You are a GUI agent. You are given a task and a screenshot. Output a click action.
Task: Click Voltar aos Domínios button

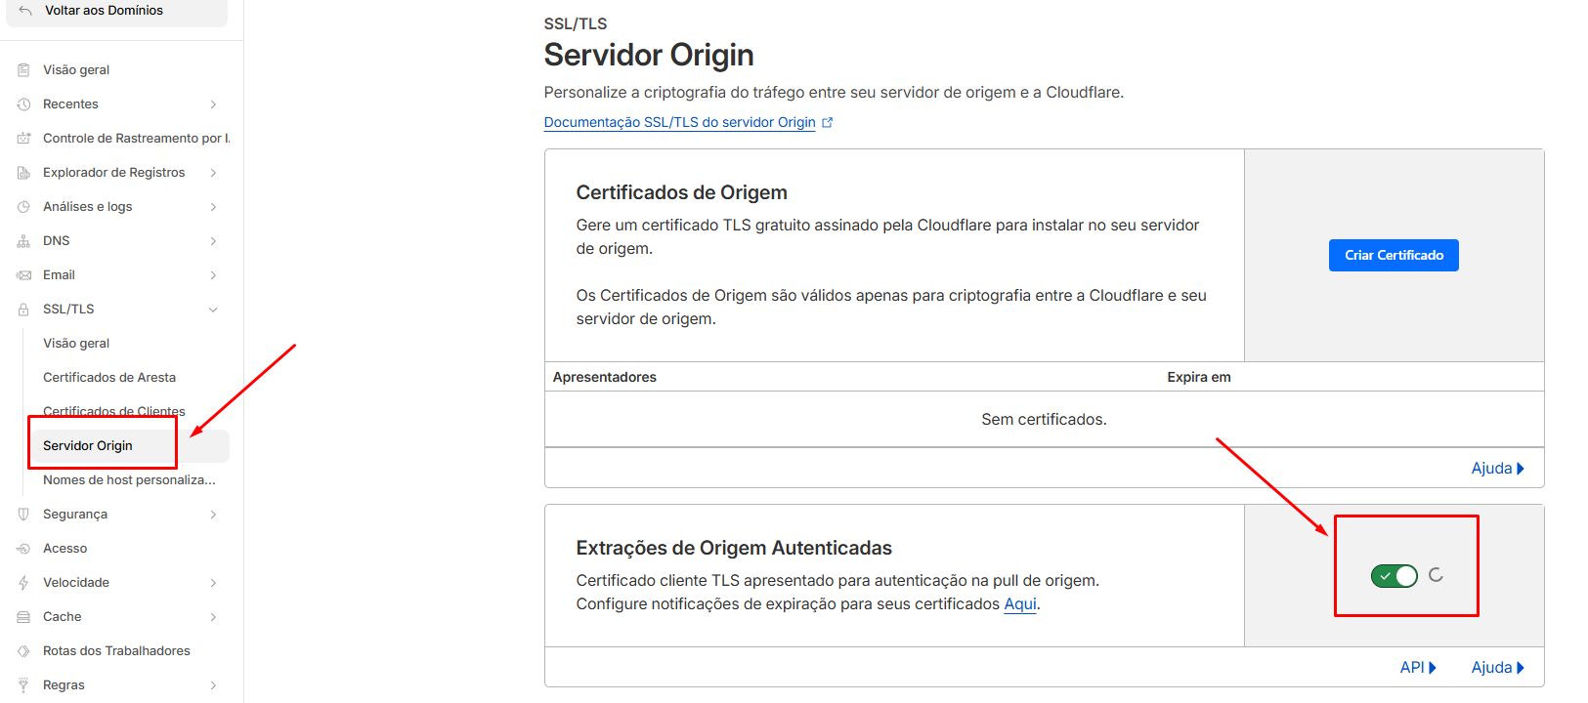click(116, 11)
